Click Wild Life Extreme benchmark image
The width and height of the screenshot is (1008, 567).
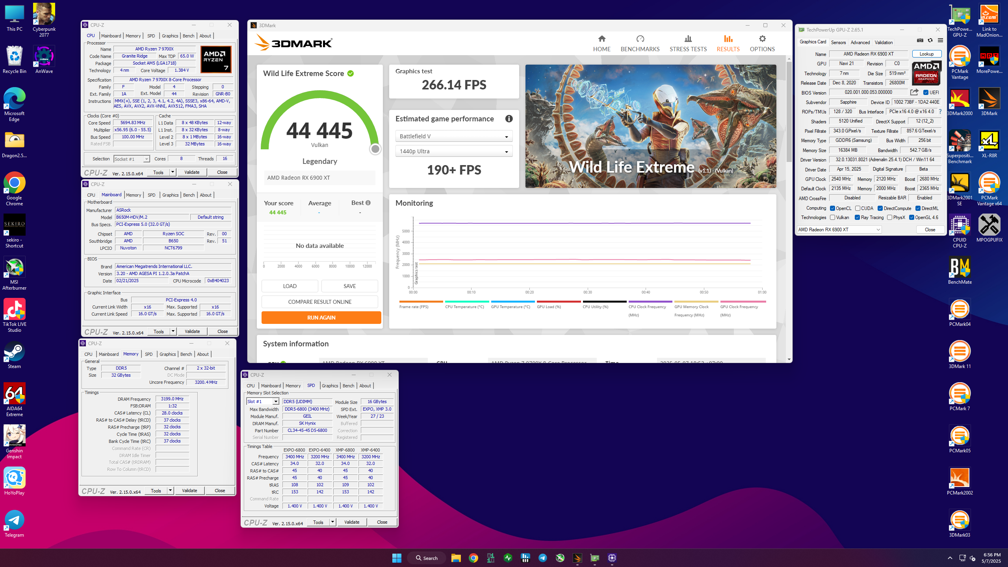(x=650, y=126)
